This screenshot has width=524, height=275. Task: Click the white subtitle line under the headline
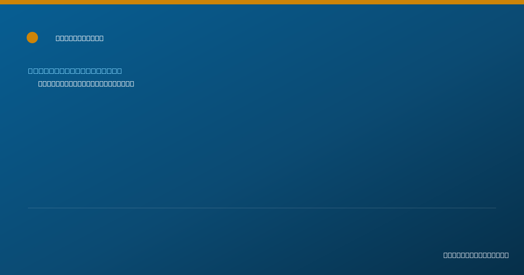pyautogui.click(x=86, y=83)
